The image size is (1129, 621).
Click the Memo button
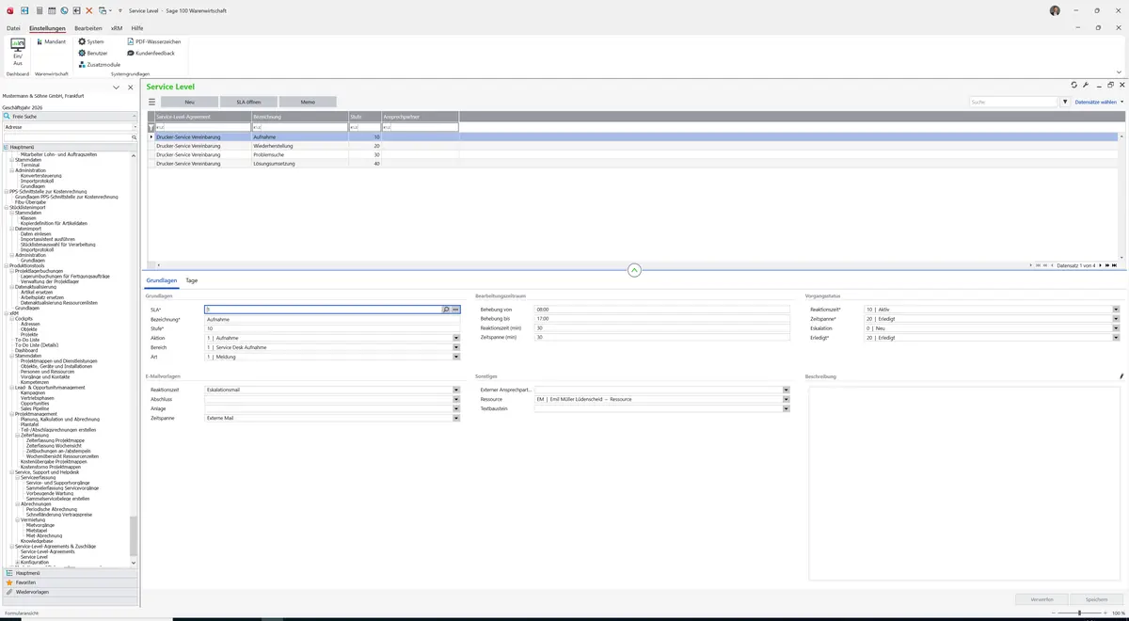click(308, 102)
